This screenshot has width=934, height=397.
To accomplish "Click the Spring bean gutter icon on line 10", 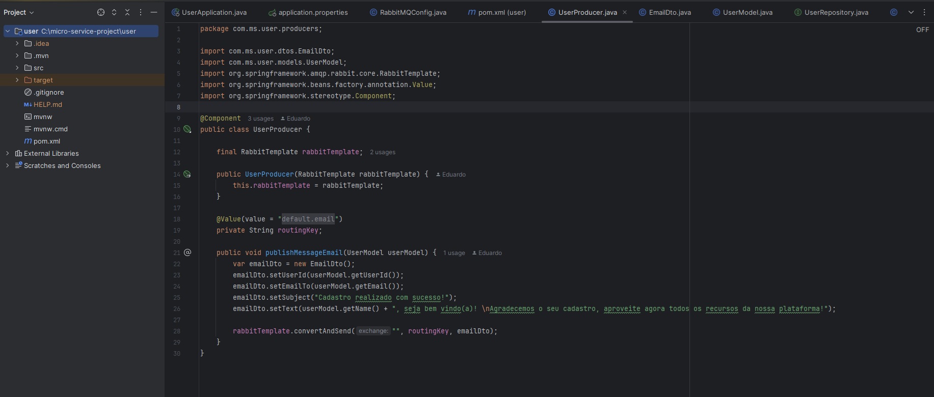I will click(188, 130).
